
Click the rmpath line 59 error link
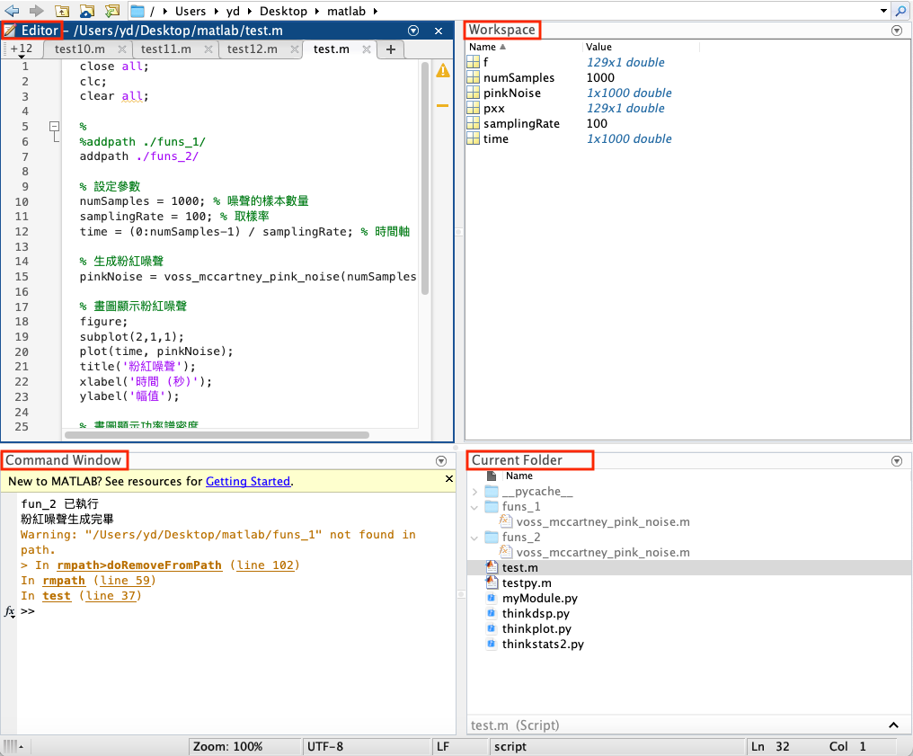click(x=63, y=580)
